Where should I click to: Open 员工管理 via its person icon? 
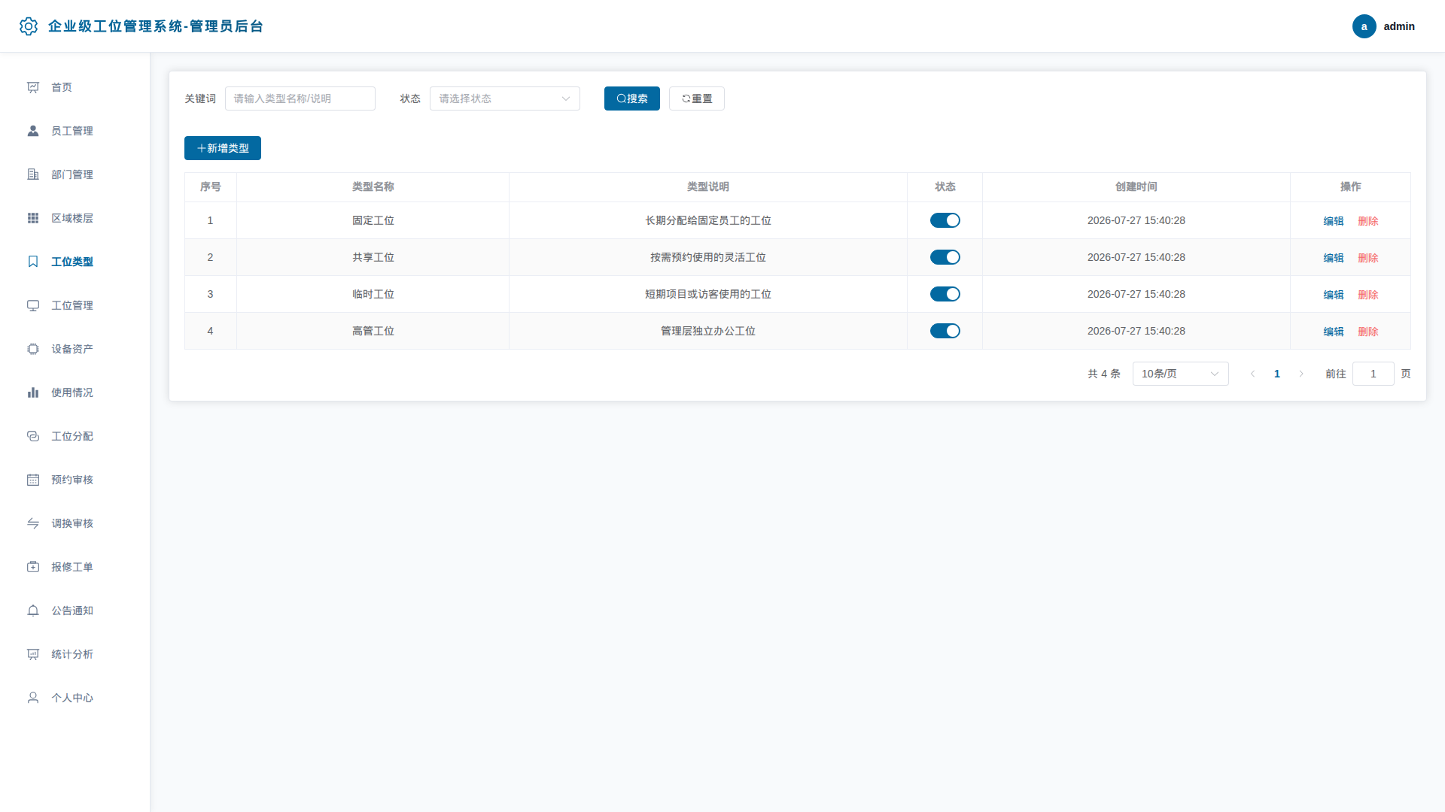coord(33,131)
